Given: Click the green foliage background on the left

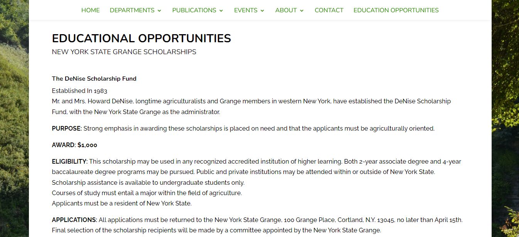Looking at the screenshot, I should click(x=14, y=118).
